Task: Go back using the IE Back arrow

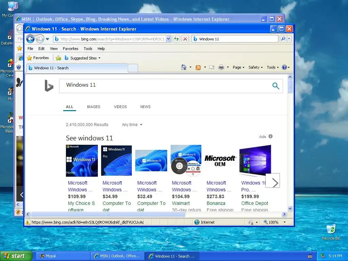Action: pyautogui.click(x=30, y=39)
